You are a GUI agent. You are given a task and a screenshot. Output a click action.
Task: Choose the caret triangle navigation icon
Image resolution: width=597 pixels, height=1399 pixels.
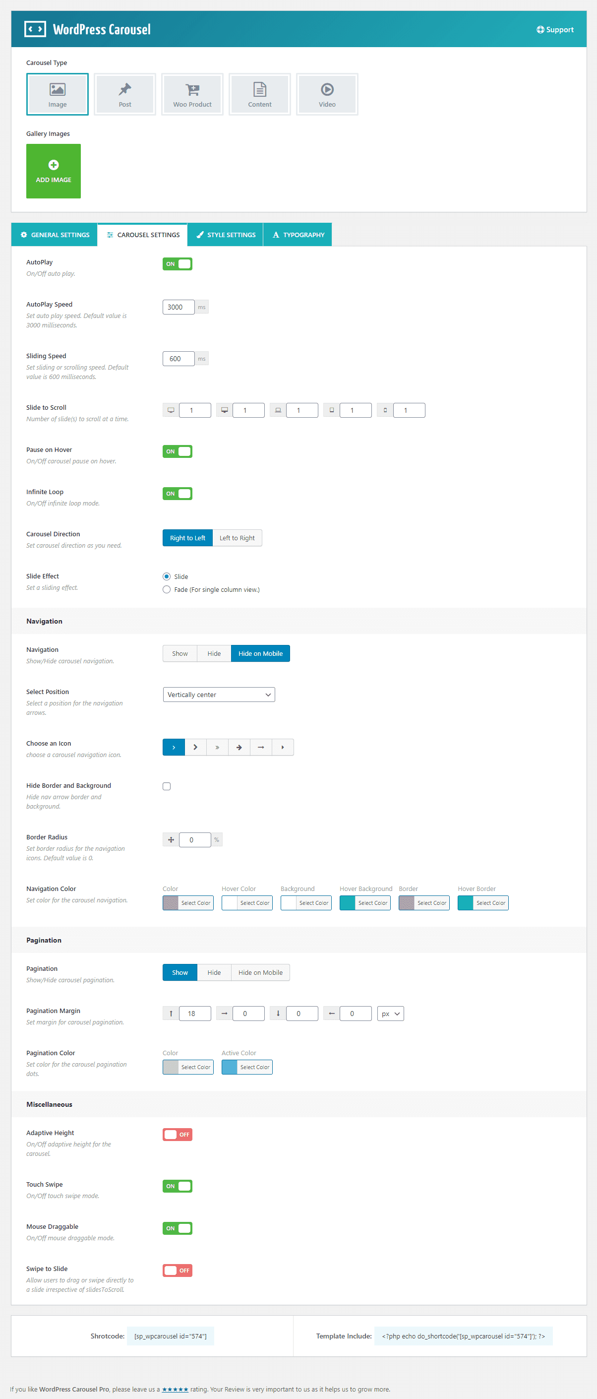283,747
